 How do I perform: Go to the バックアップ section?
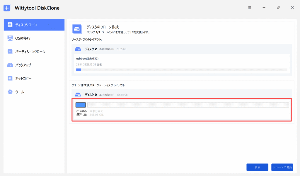click(34, 65)
